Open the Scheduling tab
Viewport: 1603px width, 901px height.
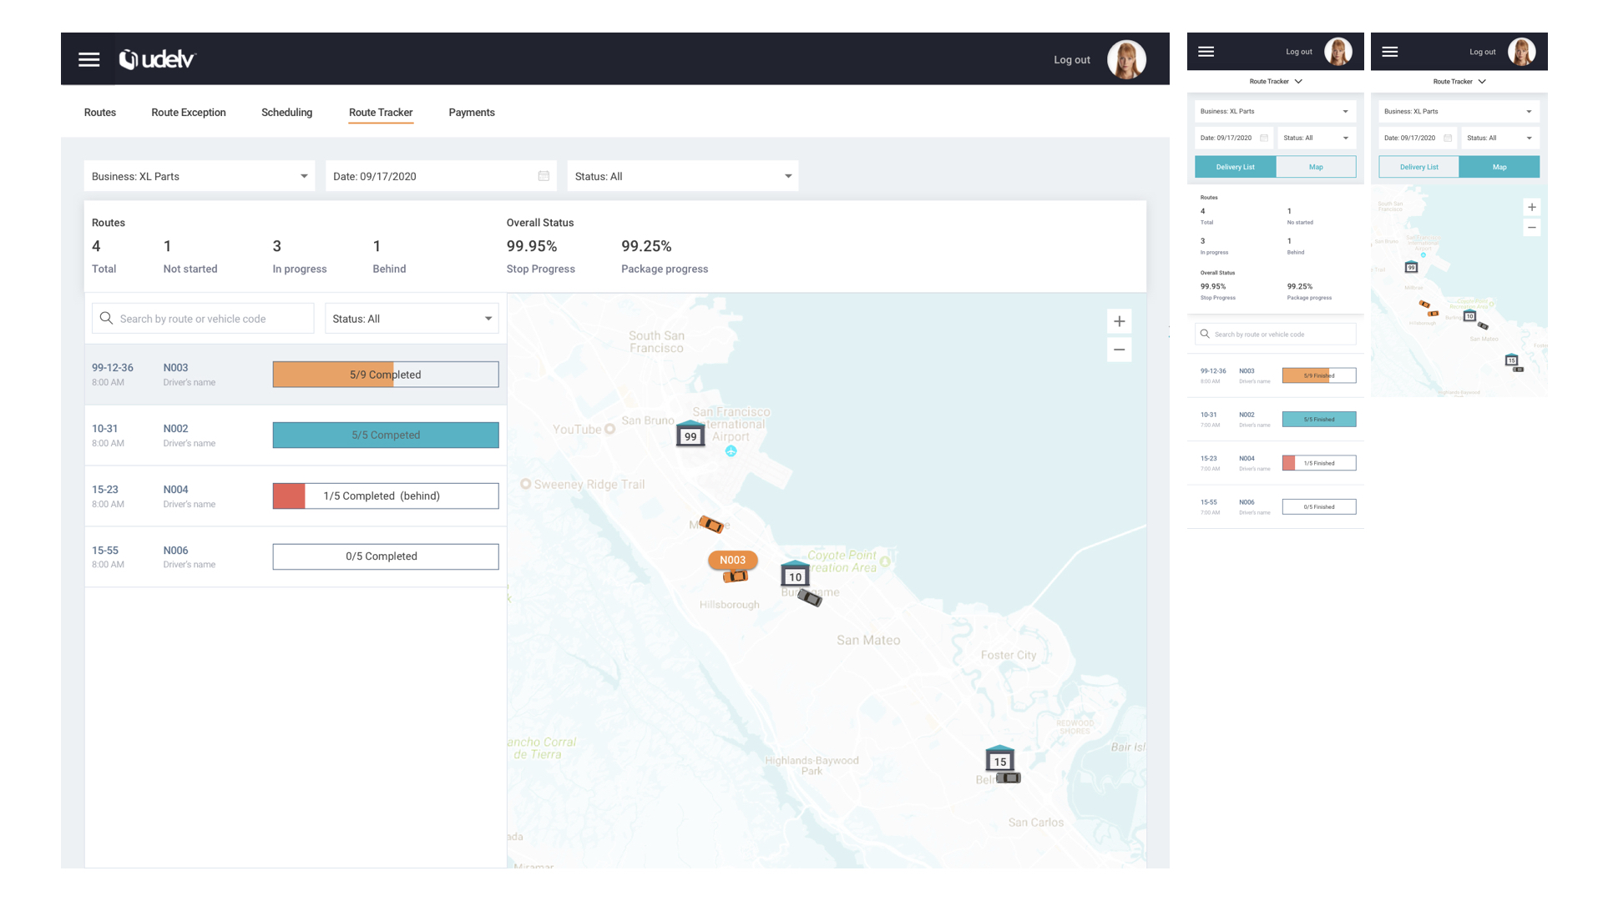[286, 113]
